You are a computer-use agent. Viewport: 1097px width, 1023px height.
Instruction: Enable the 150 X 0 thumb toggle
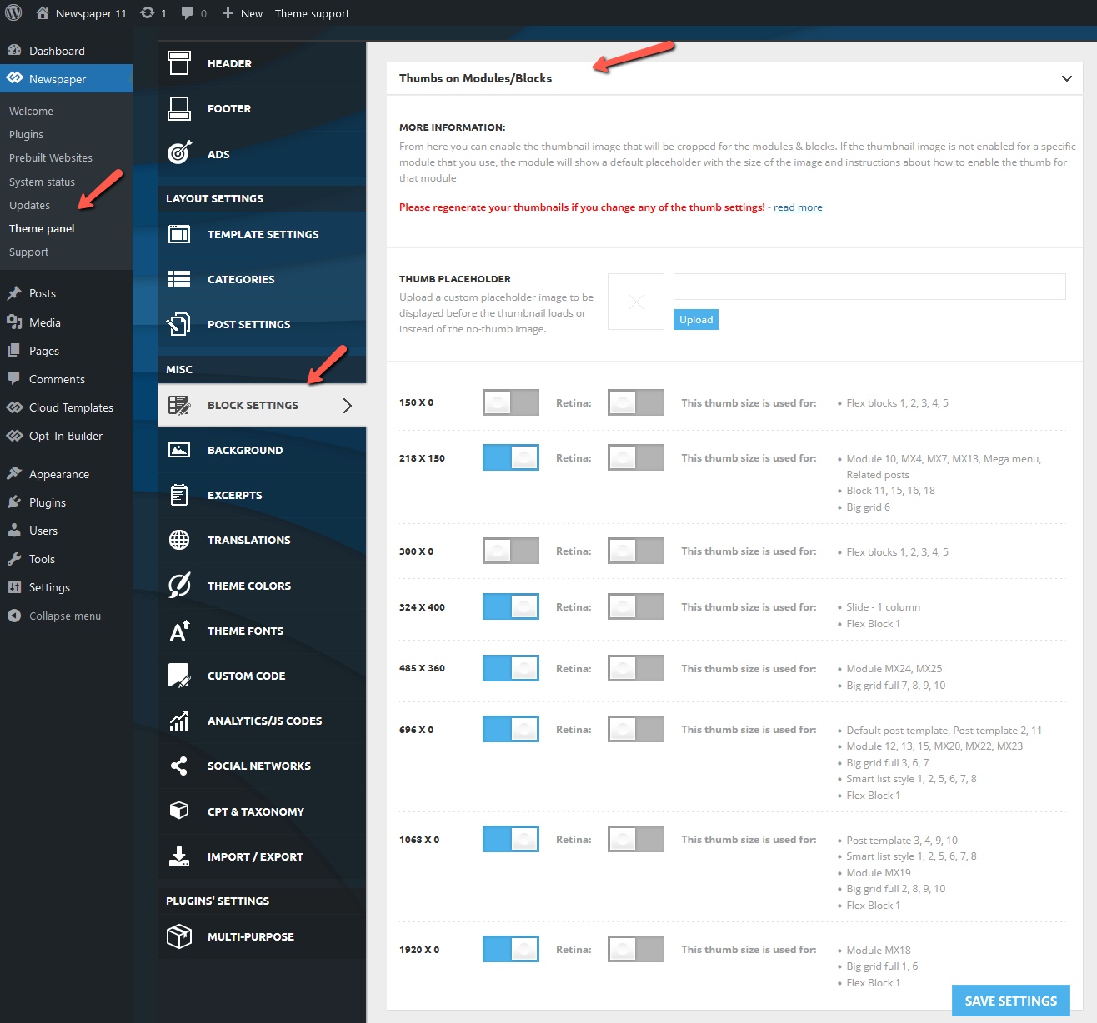coord(511,402)
